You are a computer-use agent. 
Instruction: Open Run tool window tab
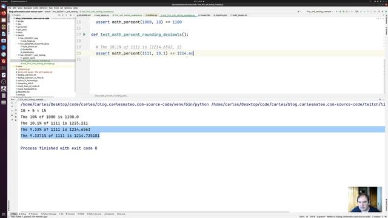[x=14, y=214]
